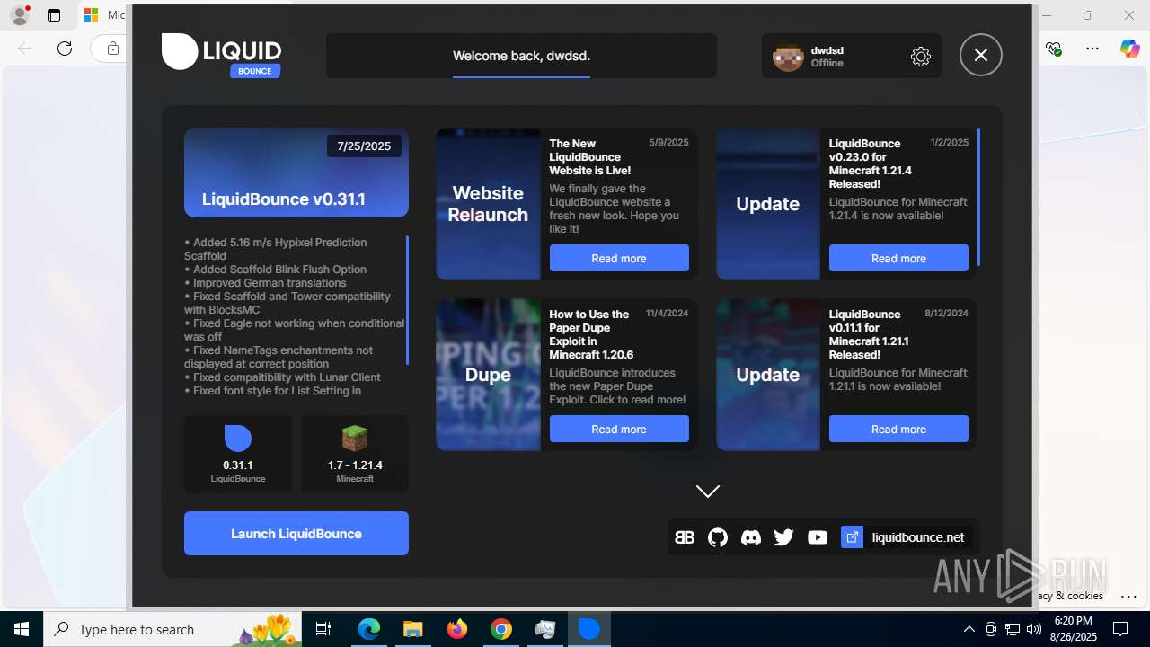Open File Explorer from taskbar
Screen dimensions: 1150x647
coord(413,629)
